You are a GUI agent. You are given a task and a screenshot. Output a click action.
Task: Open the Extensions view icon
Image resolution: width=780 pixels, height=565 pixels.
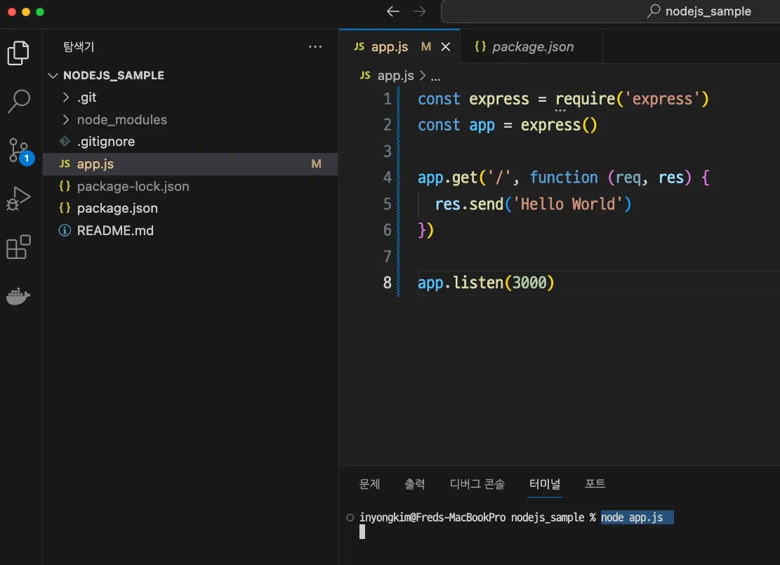click(18, 247)
